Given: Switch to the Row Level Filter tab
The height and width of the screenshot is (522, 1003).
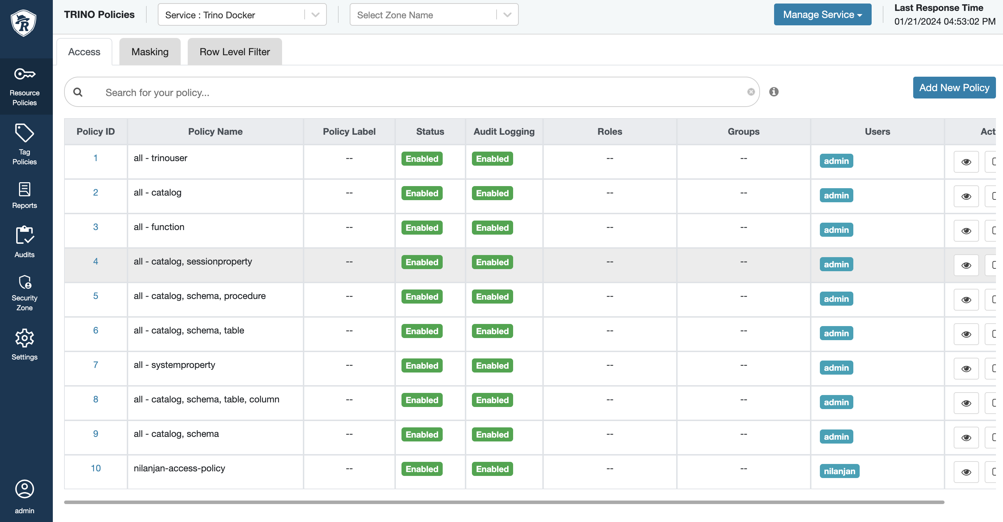Looking at the screenshot, I should point(235,52).
